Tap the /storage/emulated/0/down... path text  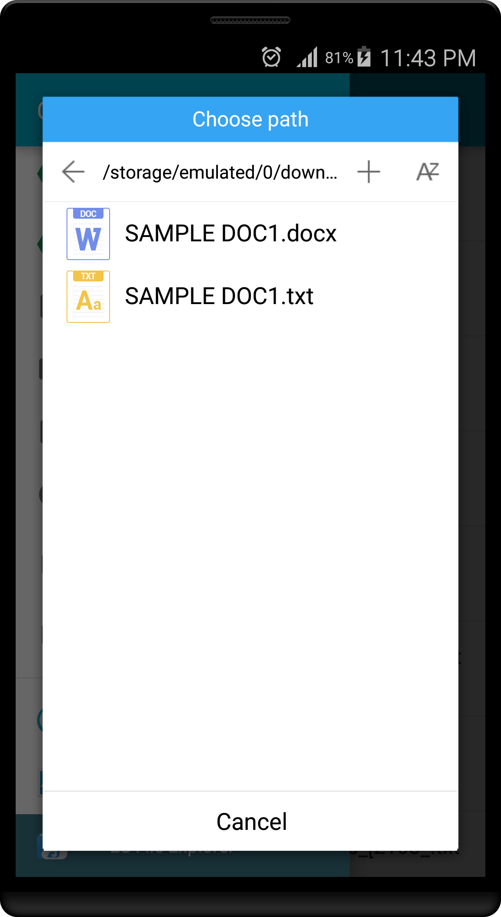coord(220,172)
